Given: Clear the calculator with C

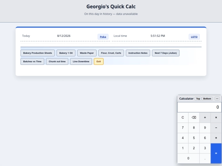Looking at the screenshot, I should [x=183, y=118].
